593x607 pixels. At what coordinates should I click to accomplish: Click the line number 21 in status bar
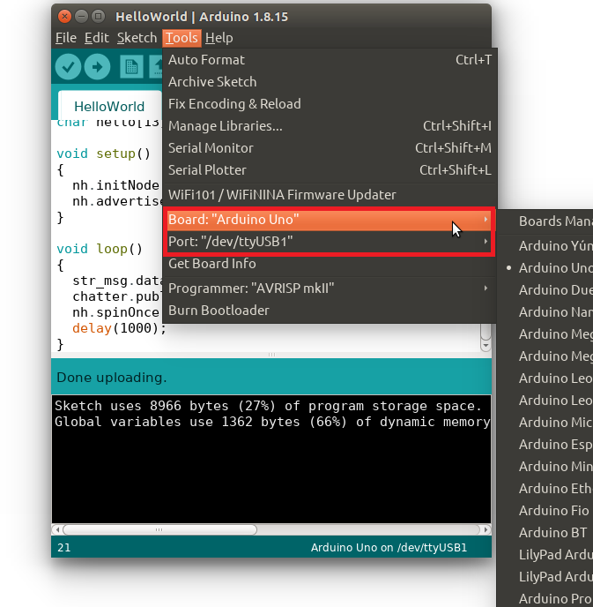pyautogui.click(x=64, y=548)
